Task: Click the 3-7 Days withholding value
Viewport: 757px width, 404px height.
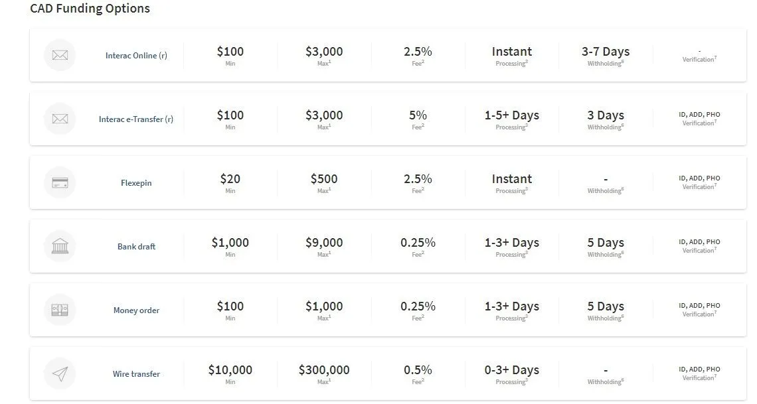Action: click(606, 52)
